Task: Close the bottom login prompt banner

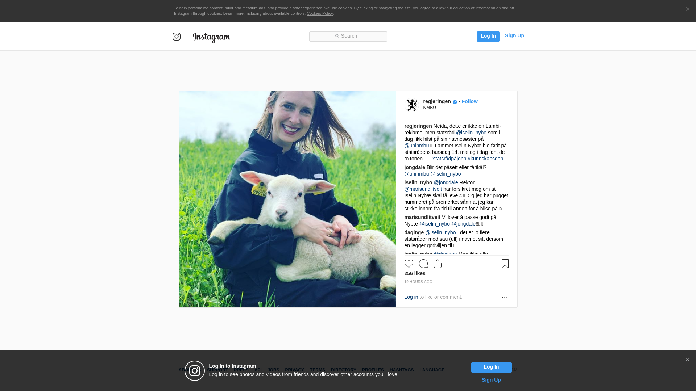Action: [687, 360]
